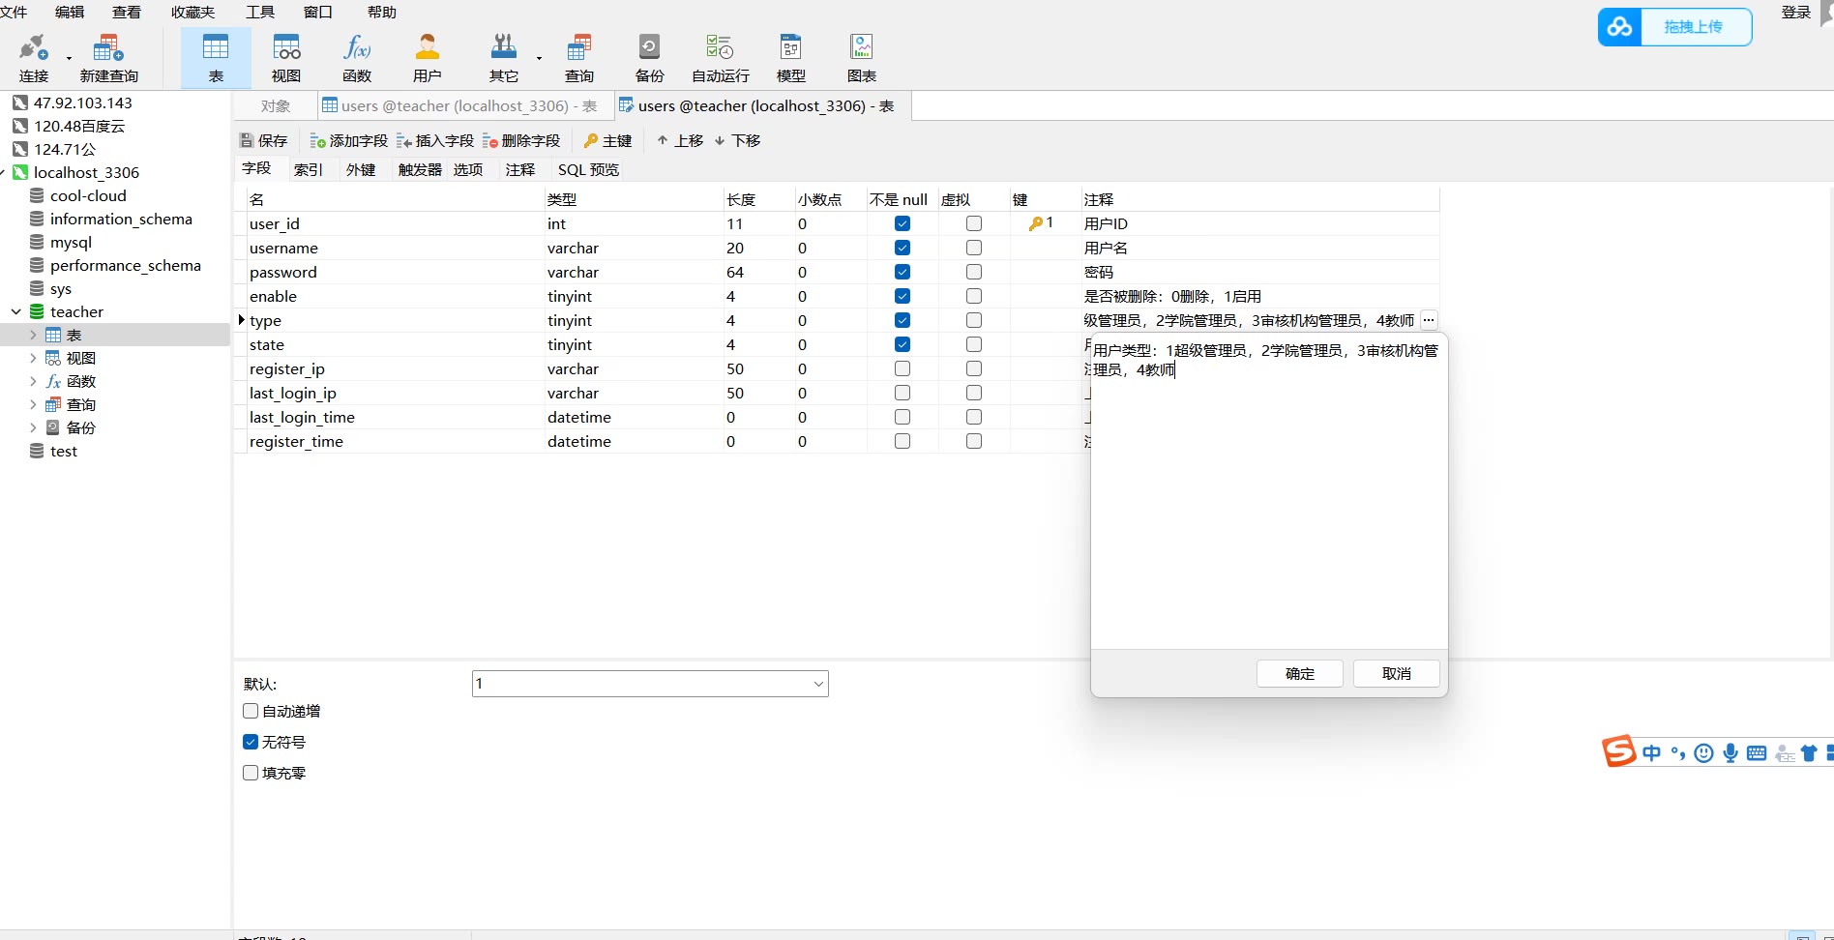Screen dimensions: 1834x940
Task: Click 确定 to confirm the comment
Action: click(1299, 674)
